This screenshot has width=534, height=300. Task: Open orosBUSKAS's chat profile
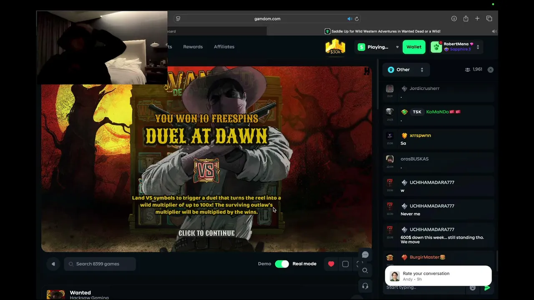(414, 159)
